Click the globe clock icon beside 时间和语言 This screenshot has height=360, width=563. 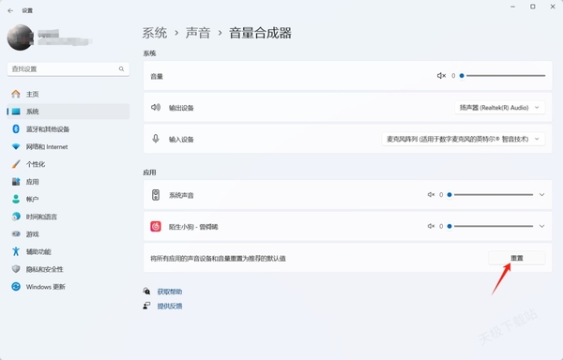click(16, 217)
